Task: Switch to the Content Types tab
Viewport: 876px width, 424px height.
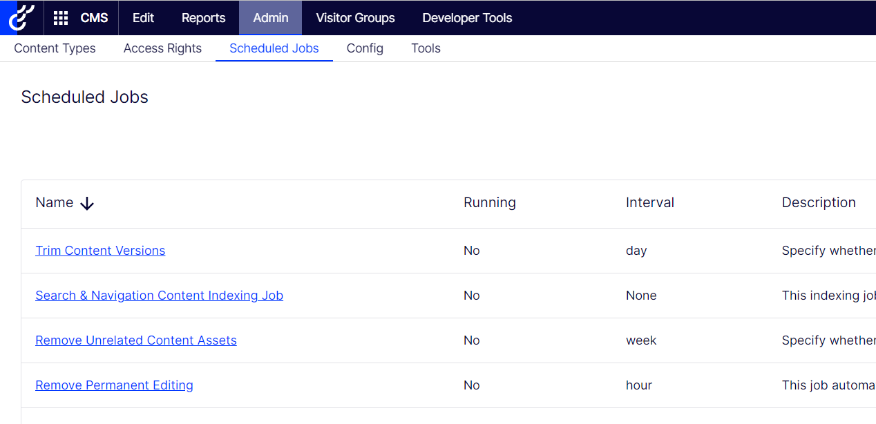Action: coord(55,48)
